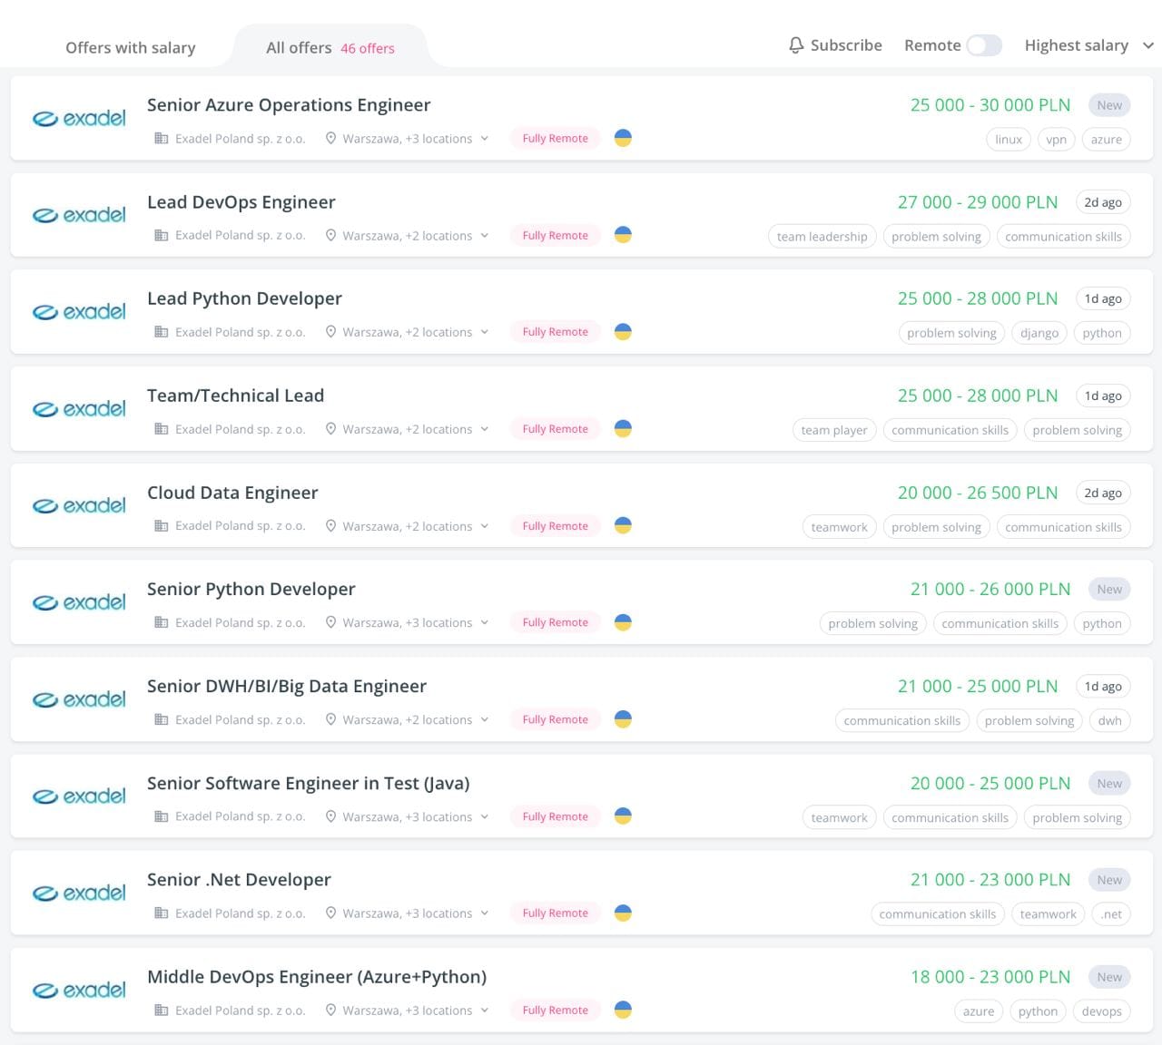Open Senior Azure Operations Engineer offer
Screen dimensions: 1162x1045
[x=582, y=118]
